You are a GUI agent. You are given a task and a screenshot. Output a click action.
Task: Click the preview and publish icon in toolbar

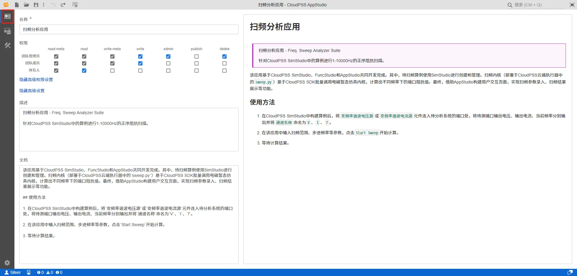(x=75, y=5)
